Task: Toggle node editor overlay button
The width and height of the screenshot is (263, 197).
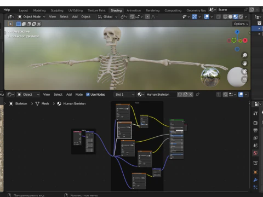Action: click(241, 95)
